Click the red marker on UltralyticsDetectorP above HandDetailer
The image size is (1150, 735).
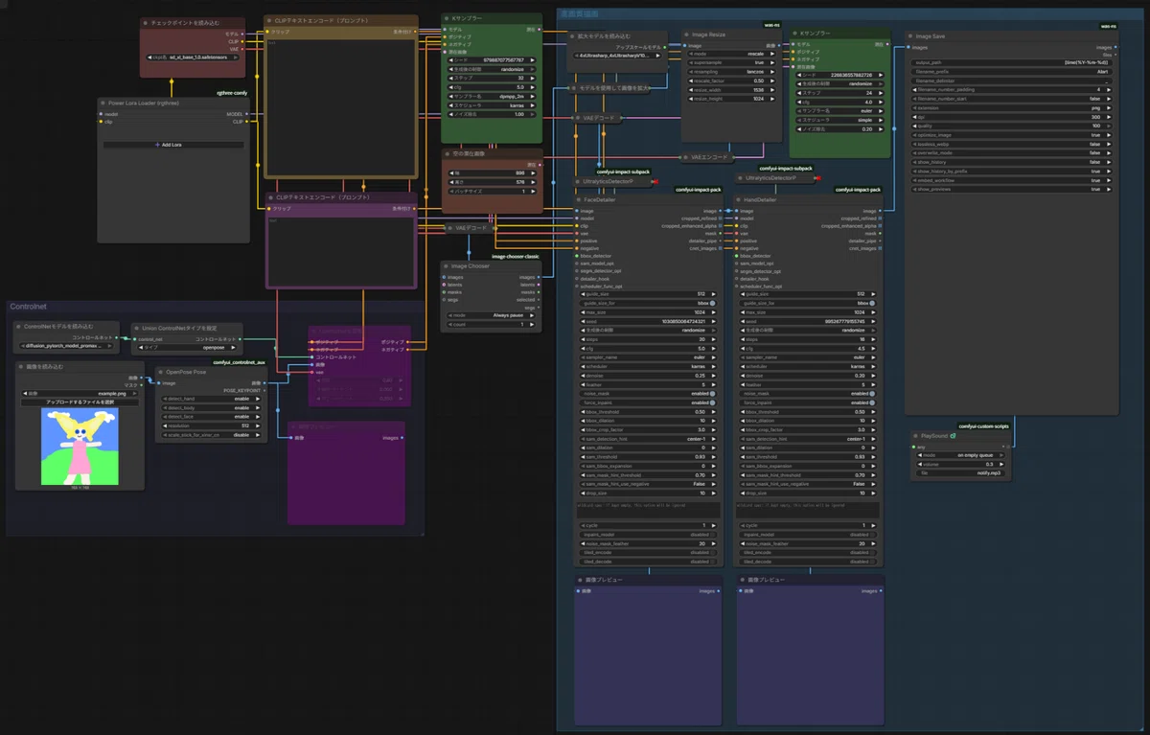(x=817, y=177)
